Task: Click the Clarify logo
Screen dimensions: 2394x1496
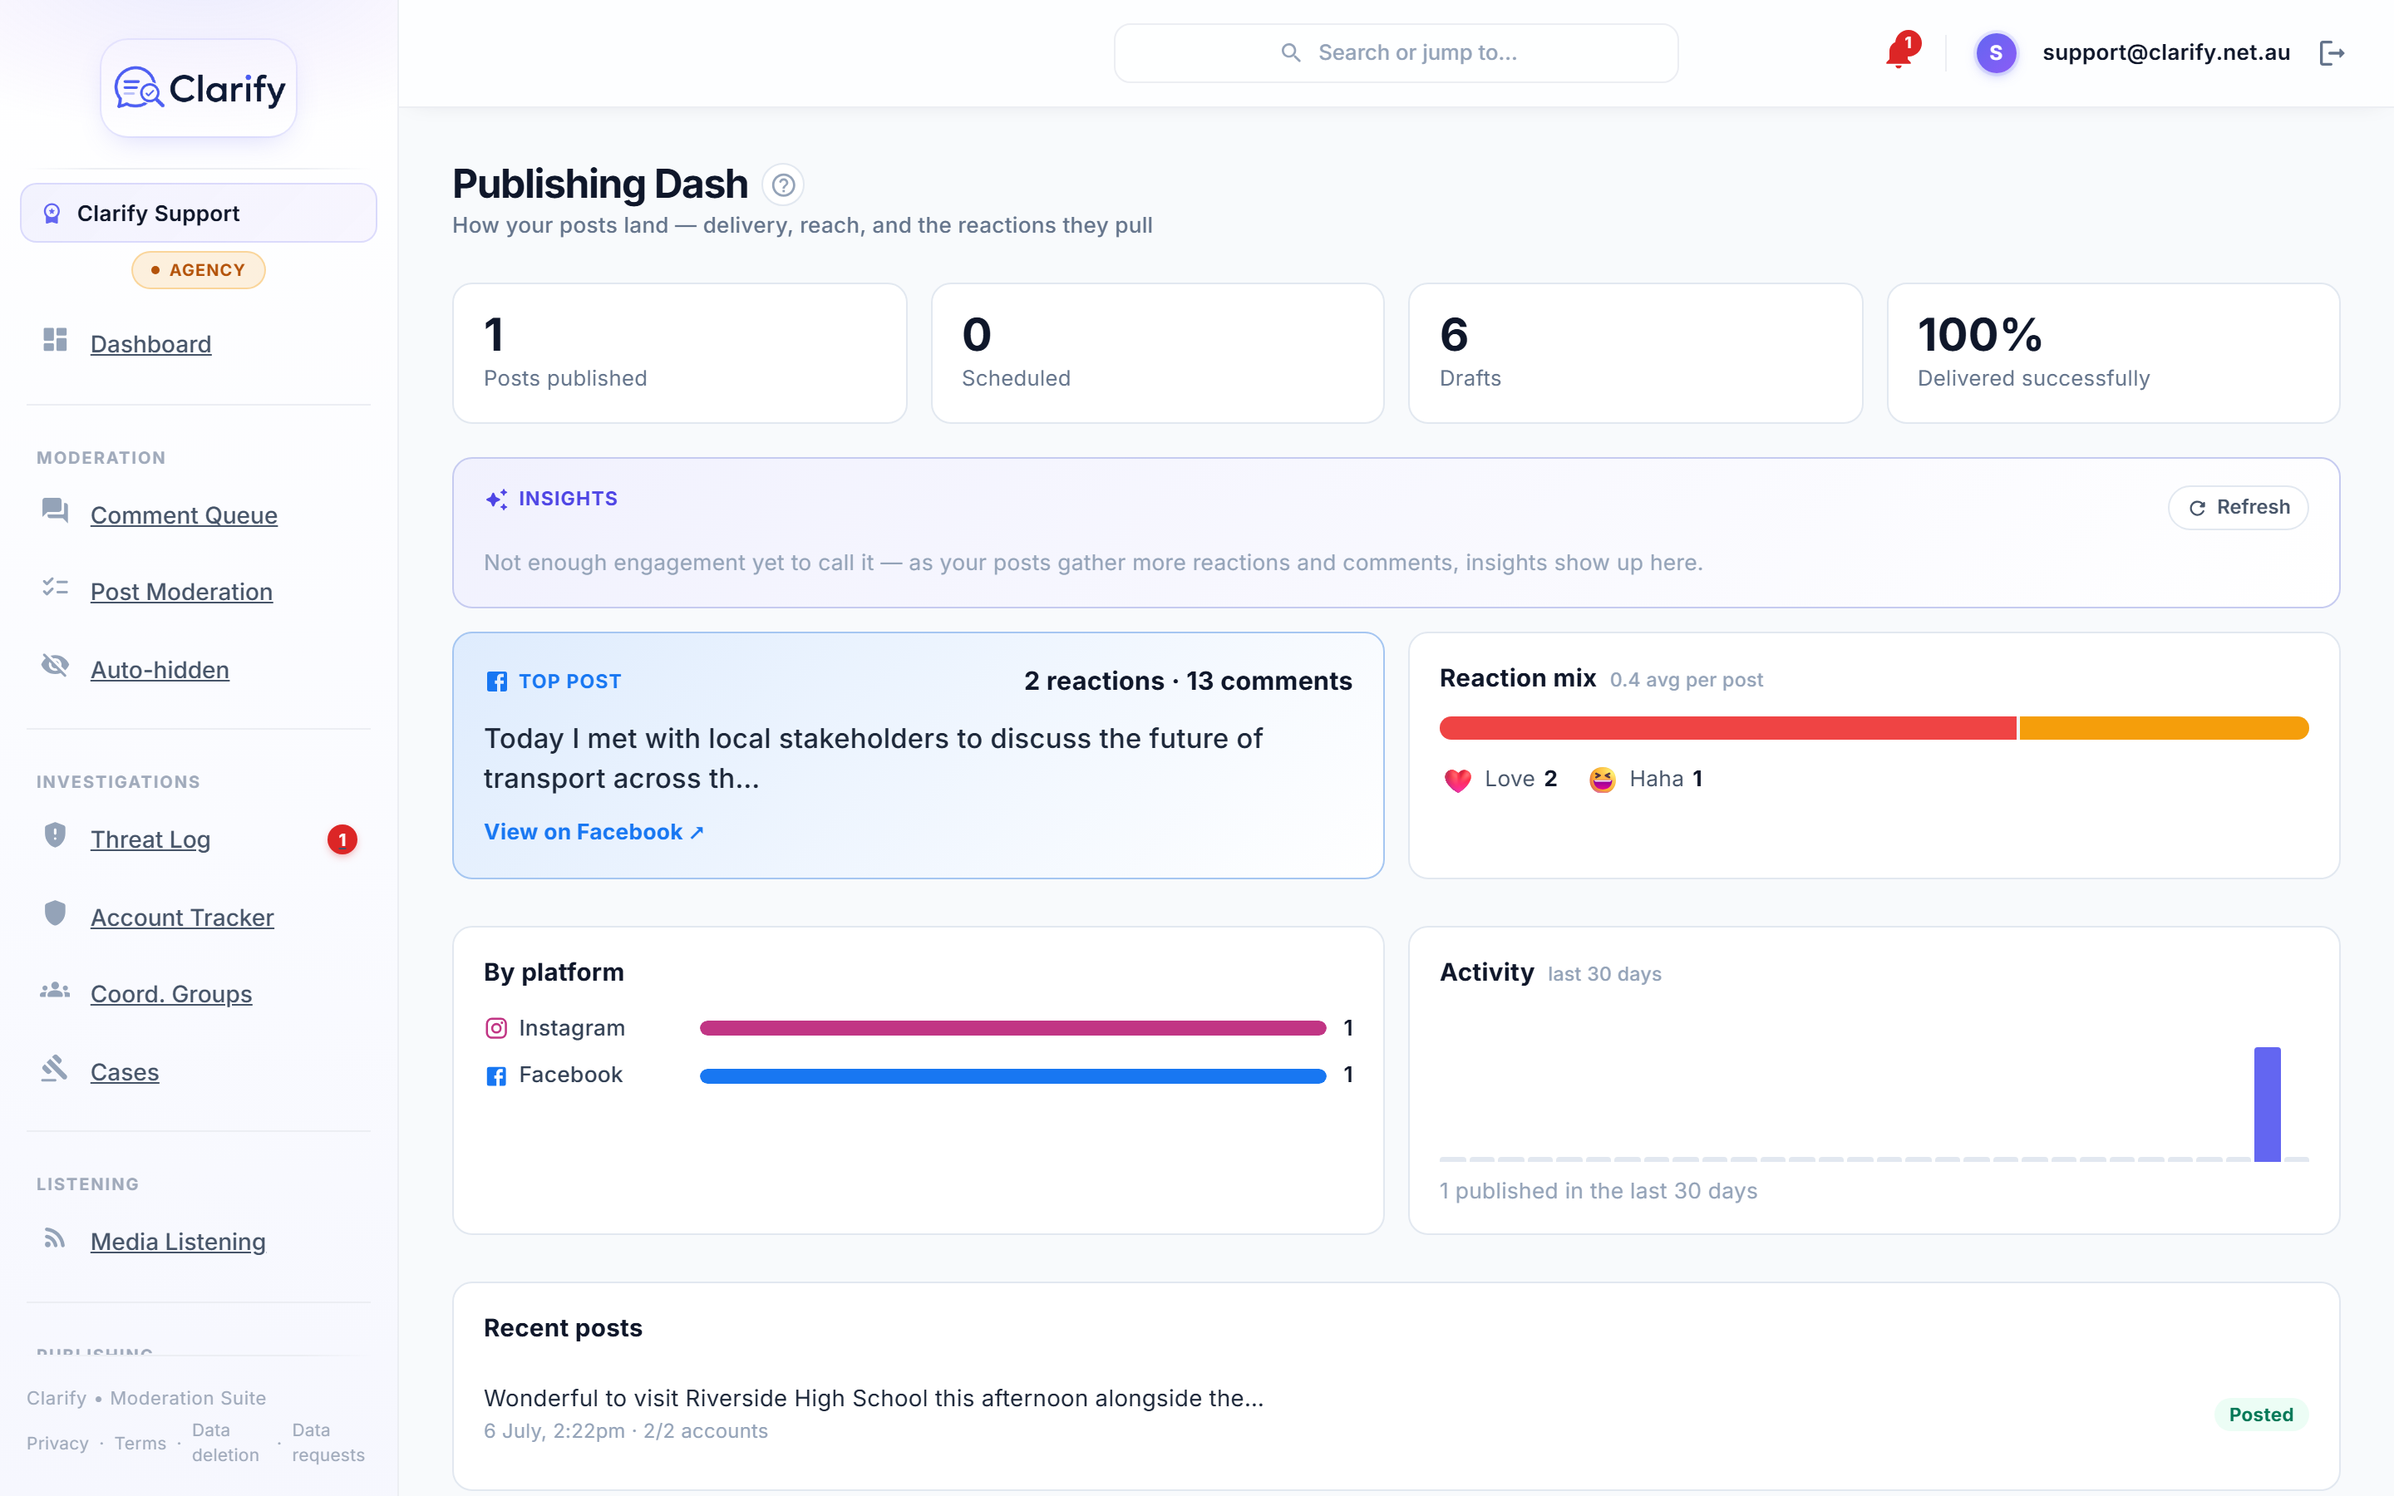Action: tap(199, 89)
